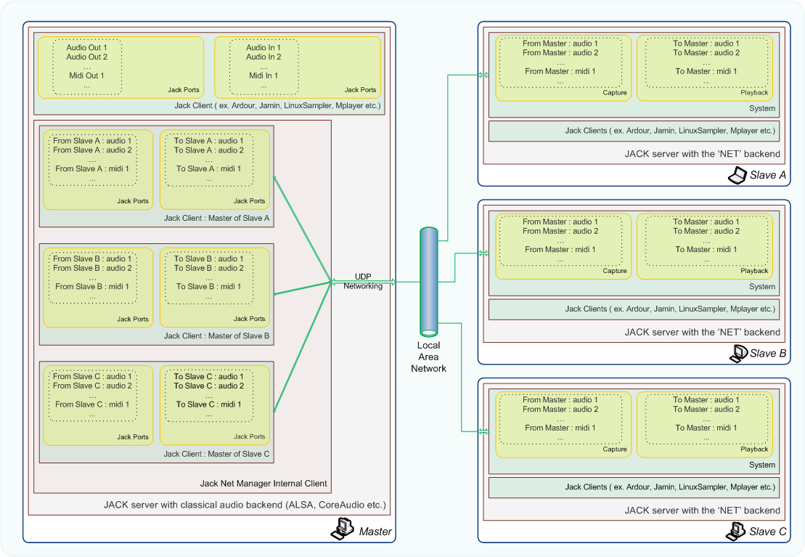Select the arrow connector entering Slave C
Screen dimensions: 805x557
click(x=483, y=431)
